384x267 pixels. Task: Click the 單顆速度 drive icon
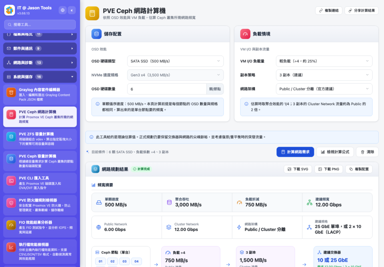[x=99, y=202]
